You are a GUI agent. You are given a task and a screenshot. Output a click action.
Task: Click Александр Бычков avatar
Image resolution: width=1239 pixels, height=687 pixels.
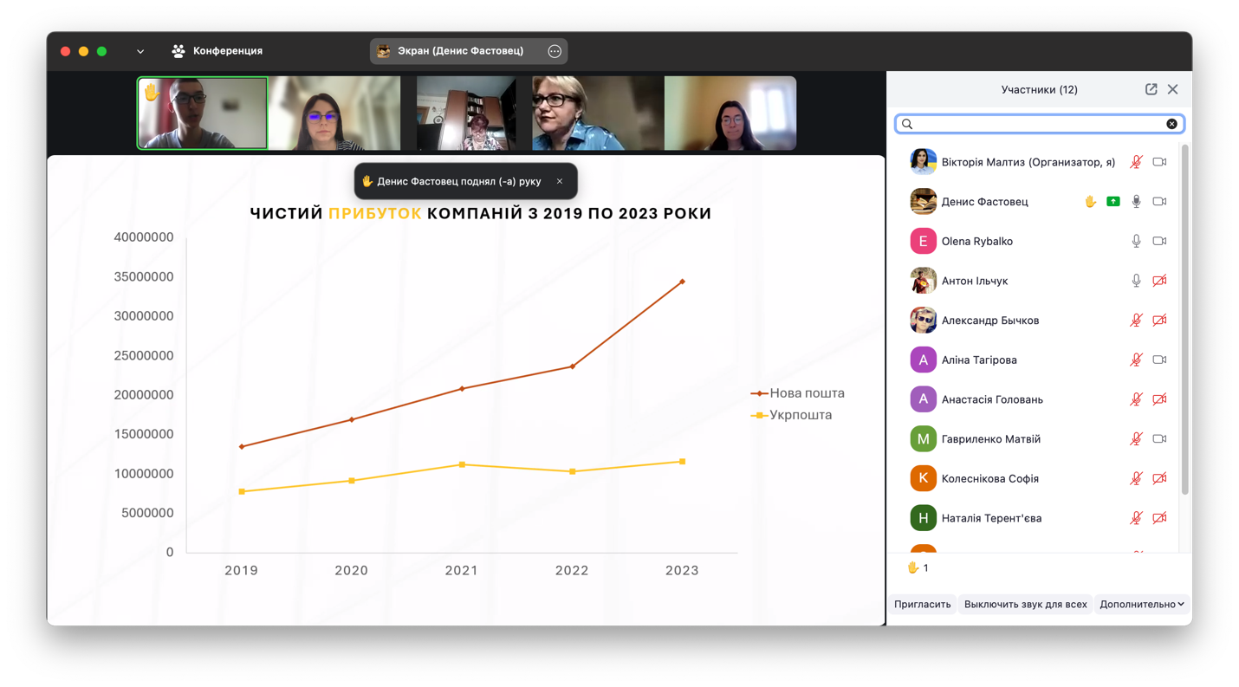pos(923,321)
